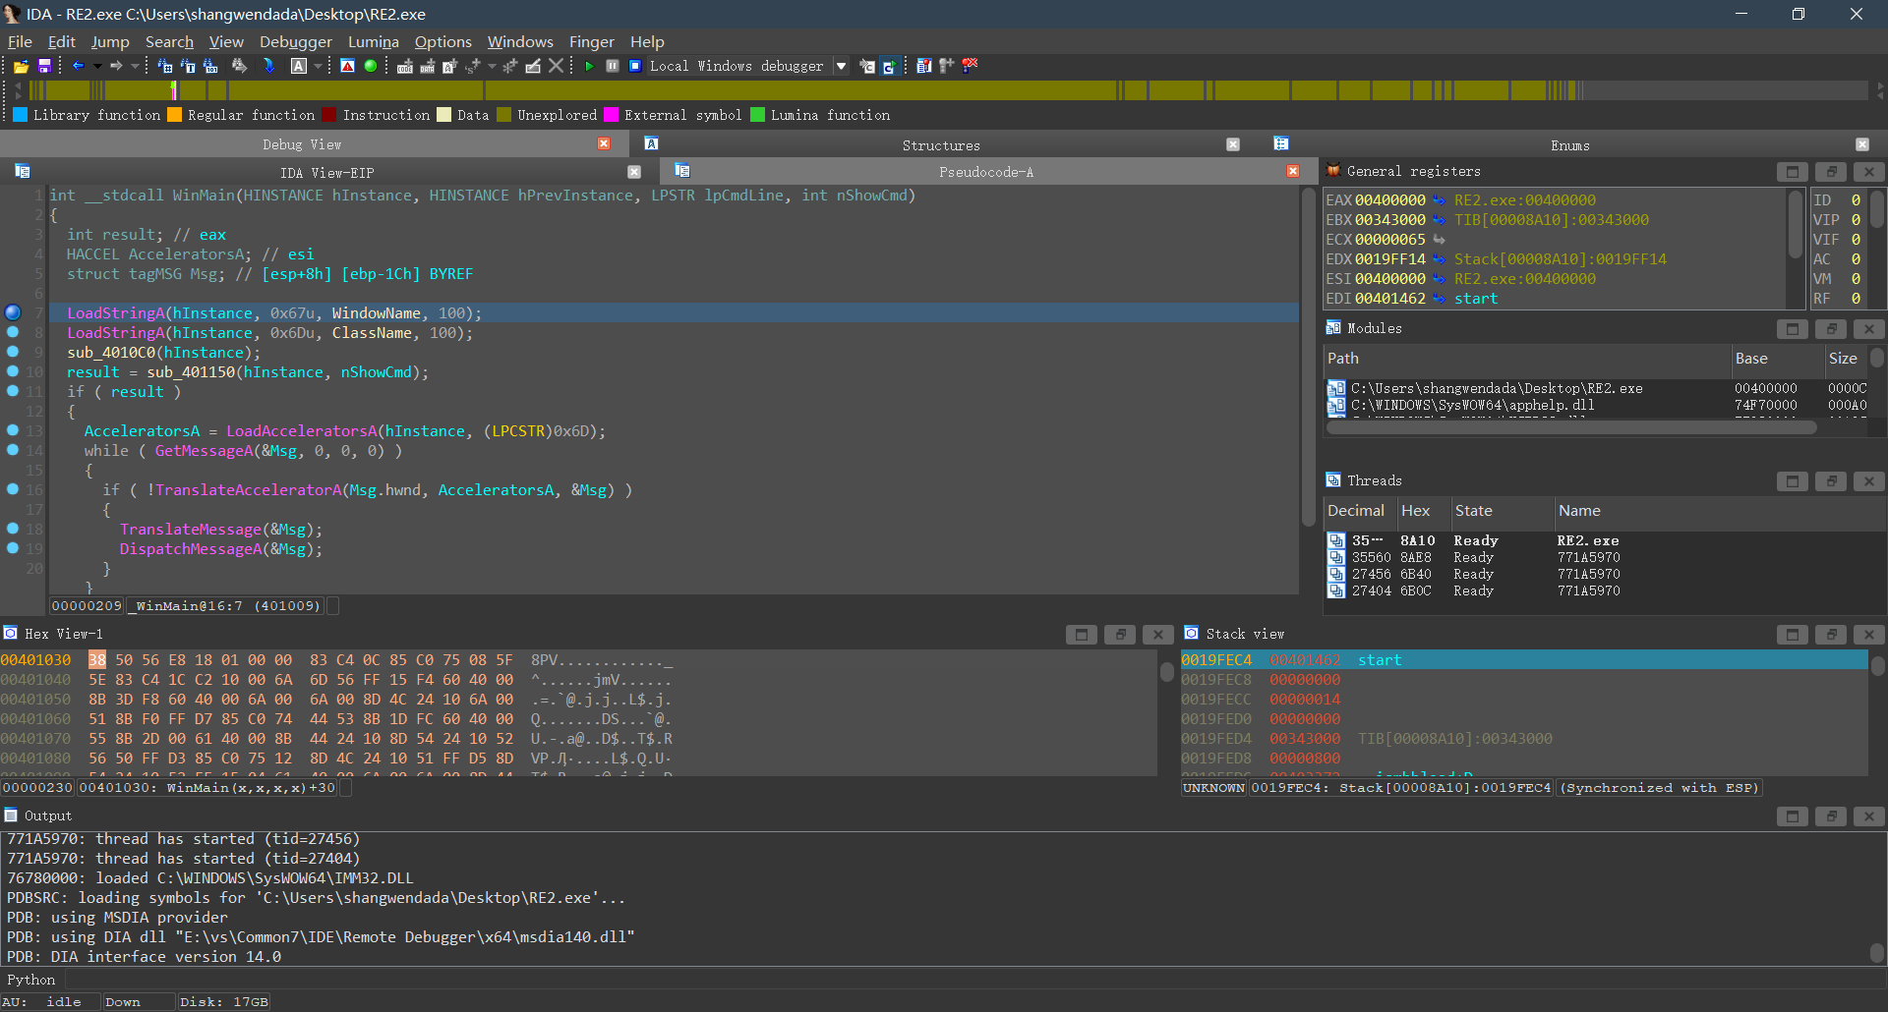Jump back with the blue left arrow
Image resolution: width=1888 pixels, height=1012 pixels.
point(79,66)
